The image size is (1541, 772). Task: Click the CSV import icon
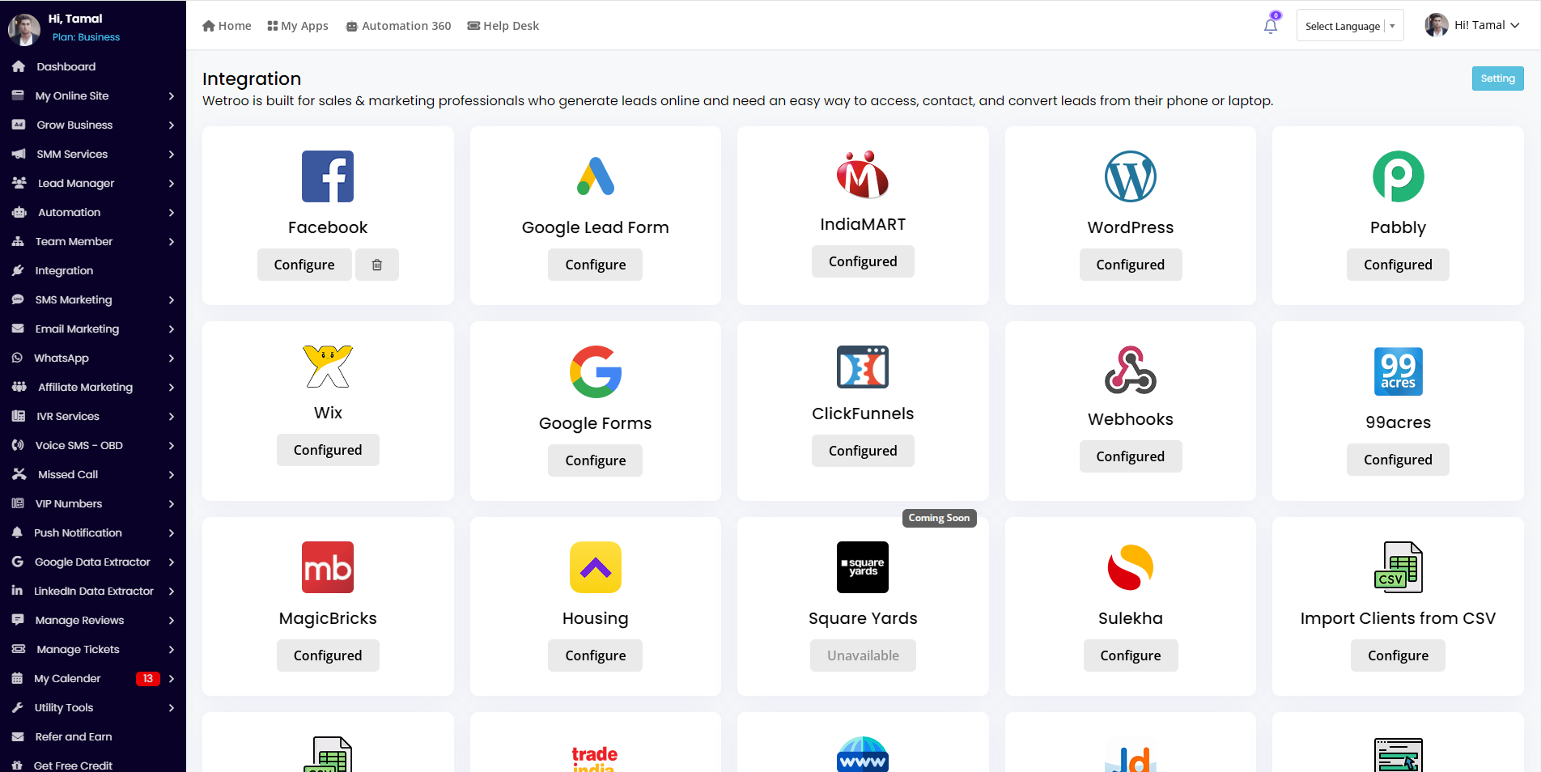(1398, 567)
